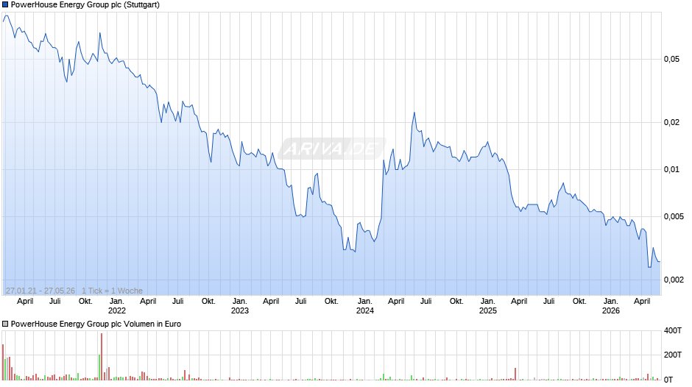Click the 0T volume axis label
692x387 pixels.
668,380
